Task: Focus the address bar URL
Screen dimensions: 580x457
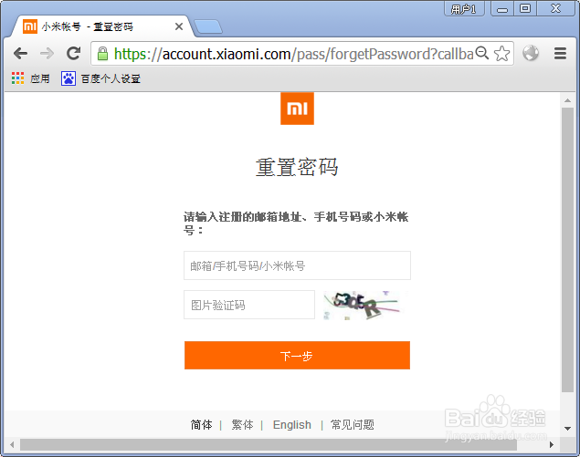Action: click(x=293, y=54)
